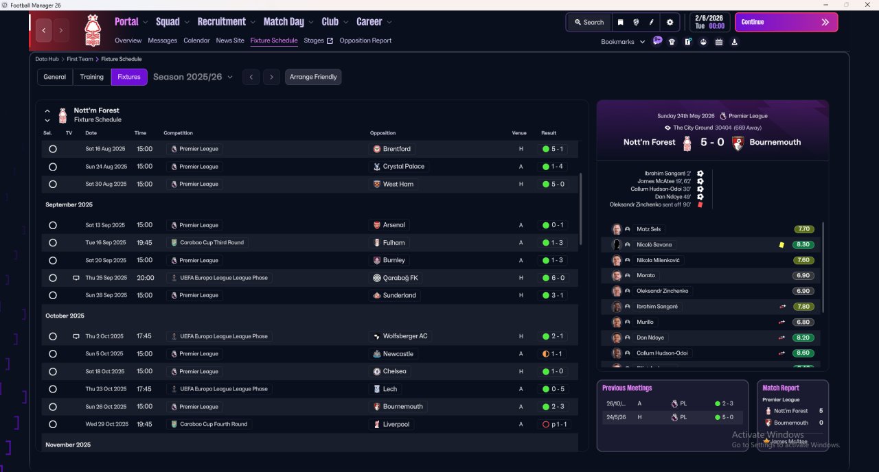Click the download tray bookmark icon
879x472 pixels.
coord(735,42)
